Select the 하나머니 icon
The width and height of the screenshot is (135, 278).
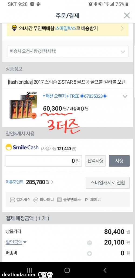pos(36,200)
